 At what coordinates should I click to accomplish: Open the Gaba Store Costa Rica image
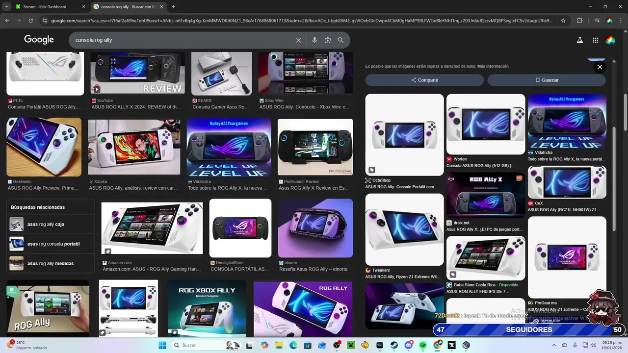[486, 258]
